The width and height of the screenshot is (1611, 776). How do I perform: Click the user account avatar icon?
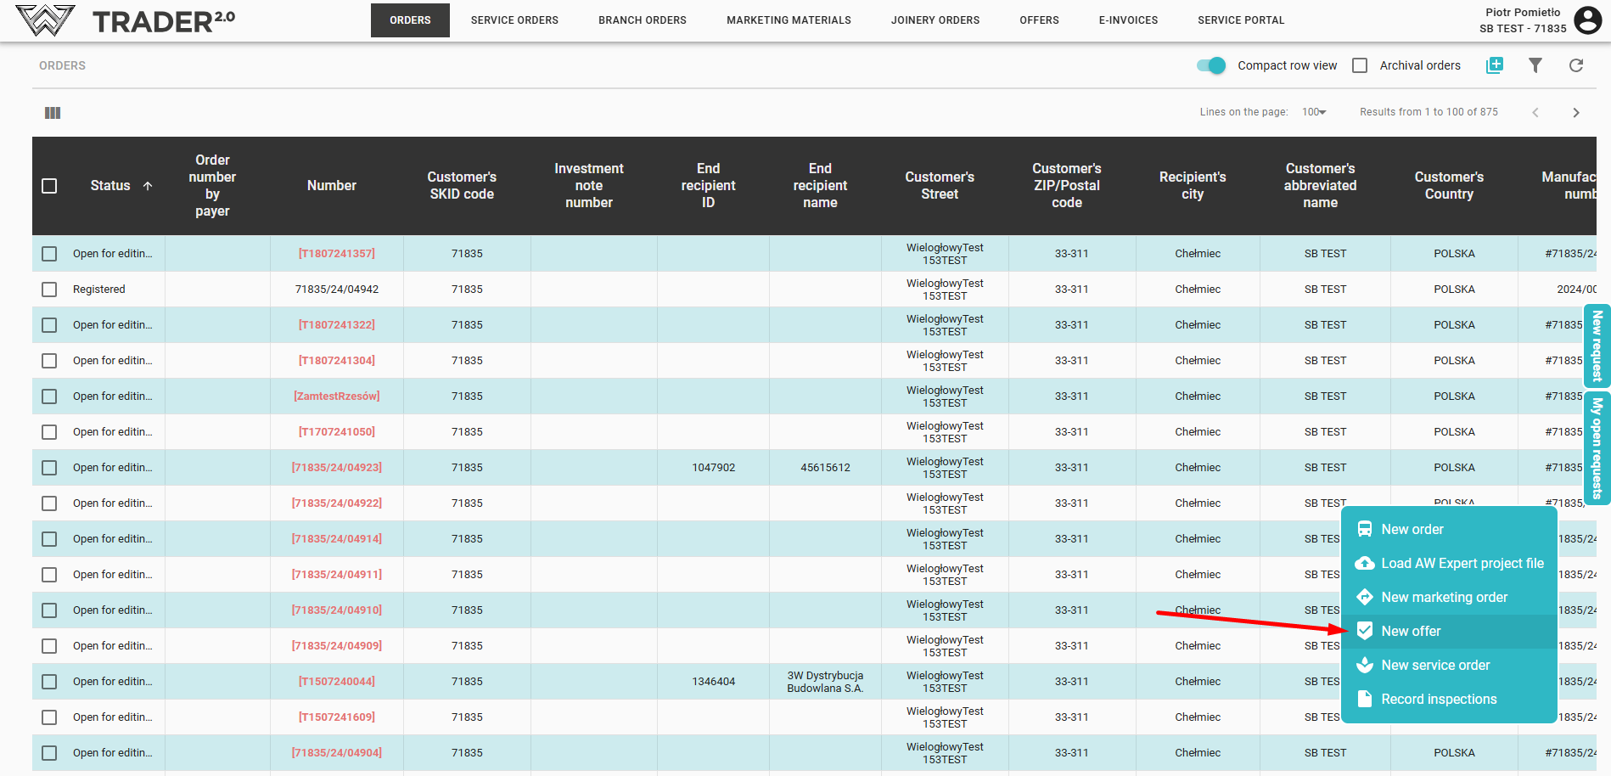pyautogui.click(x=1587, y=20)
